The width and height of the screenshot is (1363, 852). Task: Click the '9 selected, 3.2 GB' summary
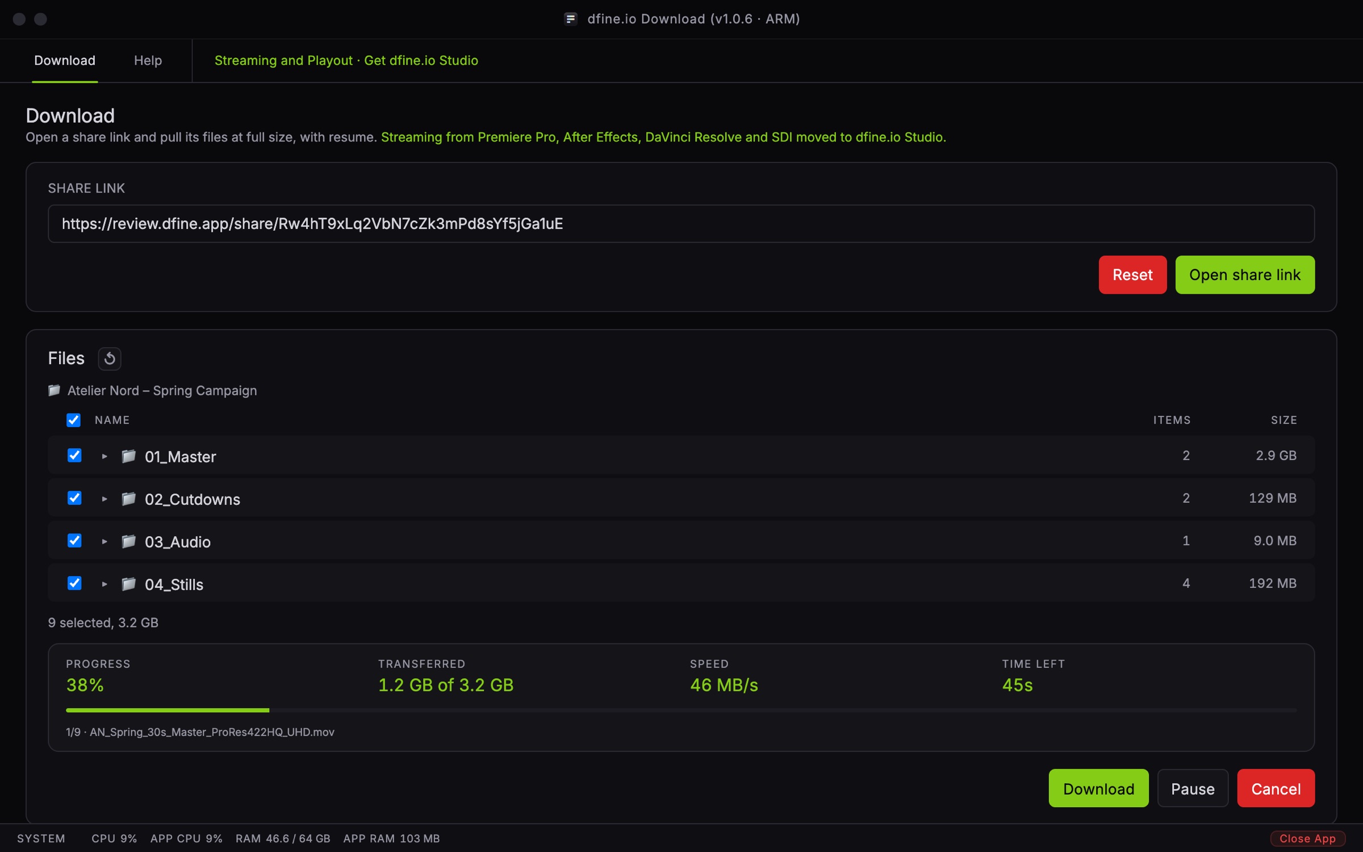tap(103, 623)
